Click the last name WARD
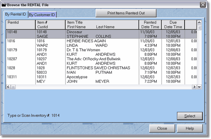 (x=101, y=45)
